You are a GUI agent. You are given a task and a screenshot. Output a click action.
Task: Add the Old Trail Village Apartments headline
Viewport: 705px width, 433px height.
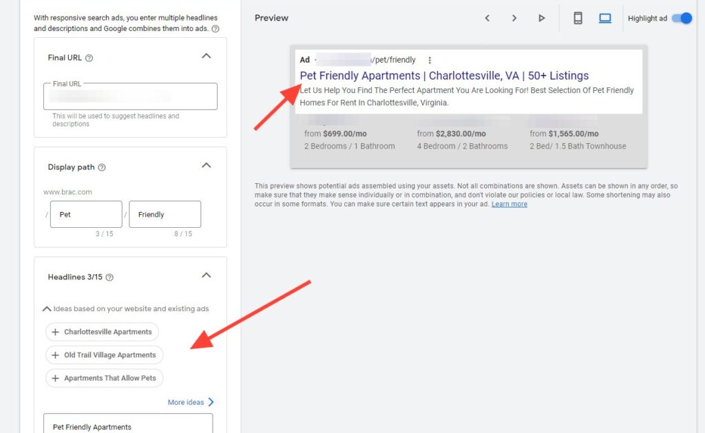click(104, 355)
